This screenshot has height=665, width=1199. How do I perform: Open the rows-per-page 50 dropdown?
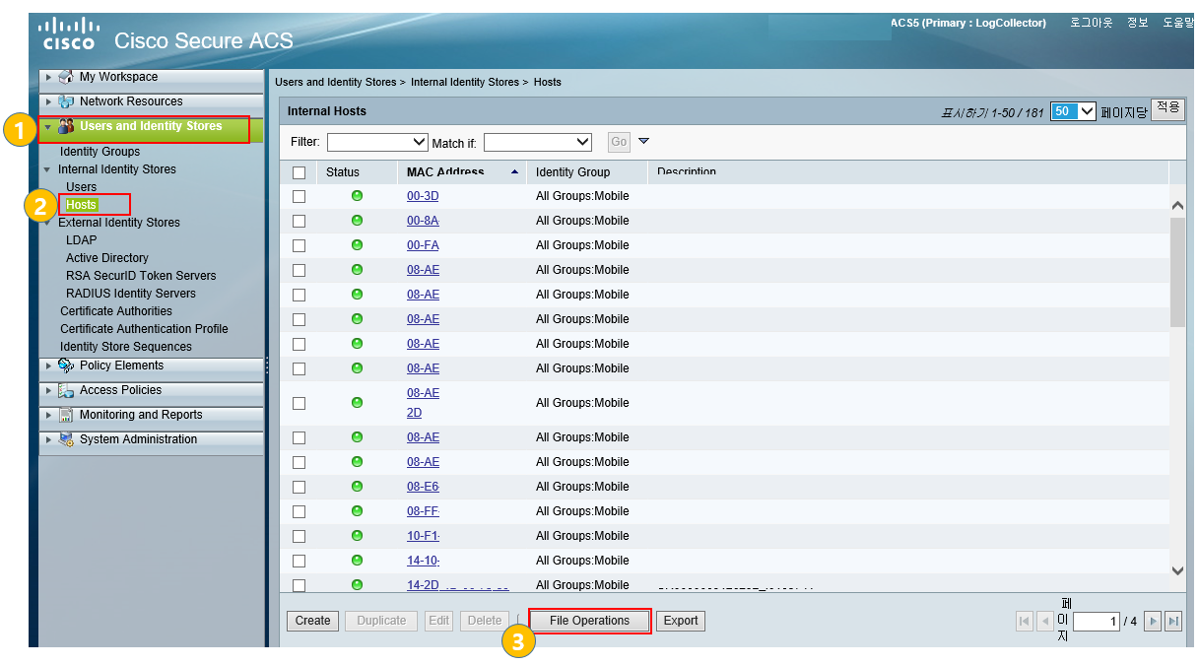pos(1073,111)
